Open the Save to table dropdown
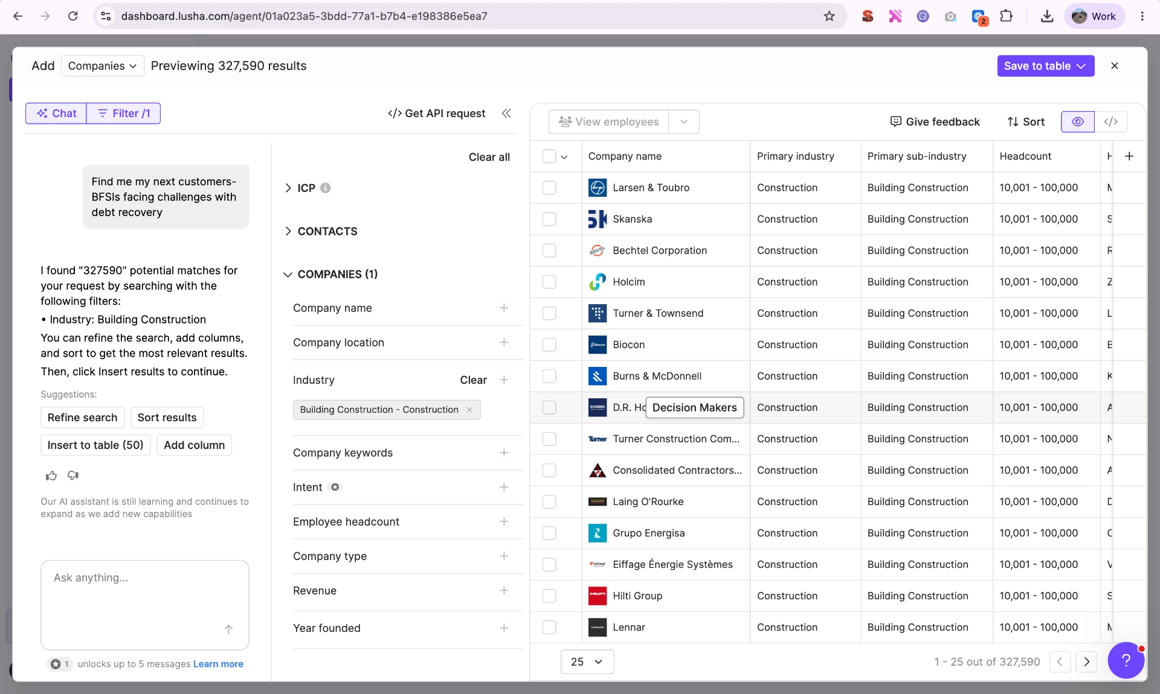 (x=1045, y=66)
